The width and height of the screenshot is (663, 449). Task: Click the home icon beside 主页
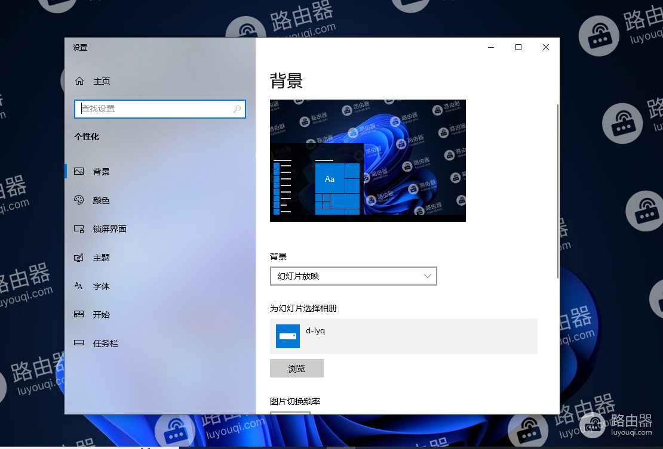pos(79,80)
